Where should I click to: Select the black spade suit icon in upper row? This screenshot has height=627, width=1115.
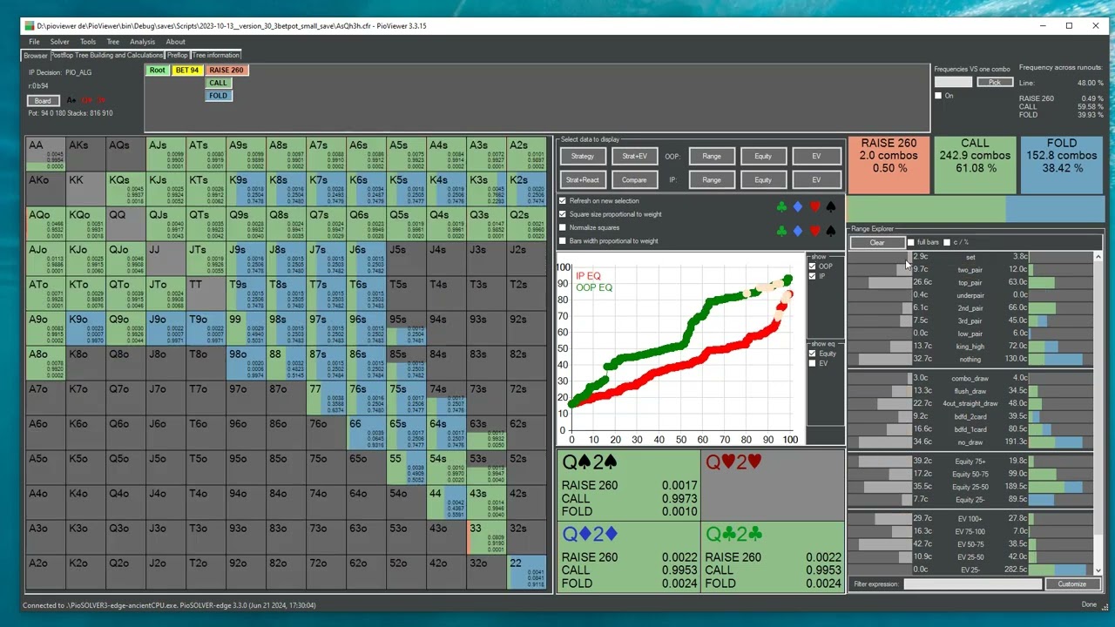(x=830, y=207)
